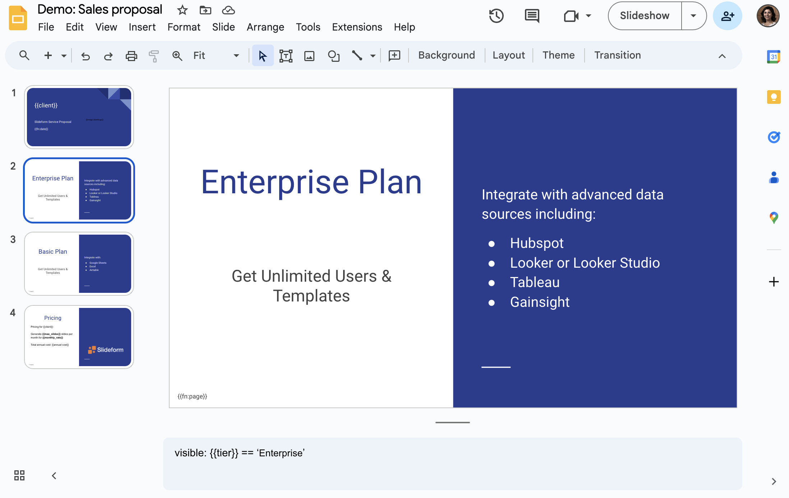789x498 pixels.
Task: Get add-ons with the plus icon
Action: pos(774,282)
